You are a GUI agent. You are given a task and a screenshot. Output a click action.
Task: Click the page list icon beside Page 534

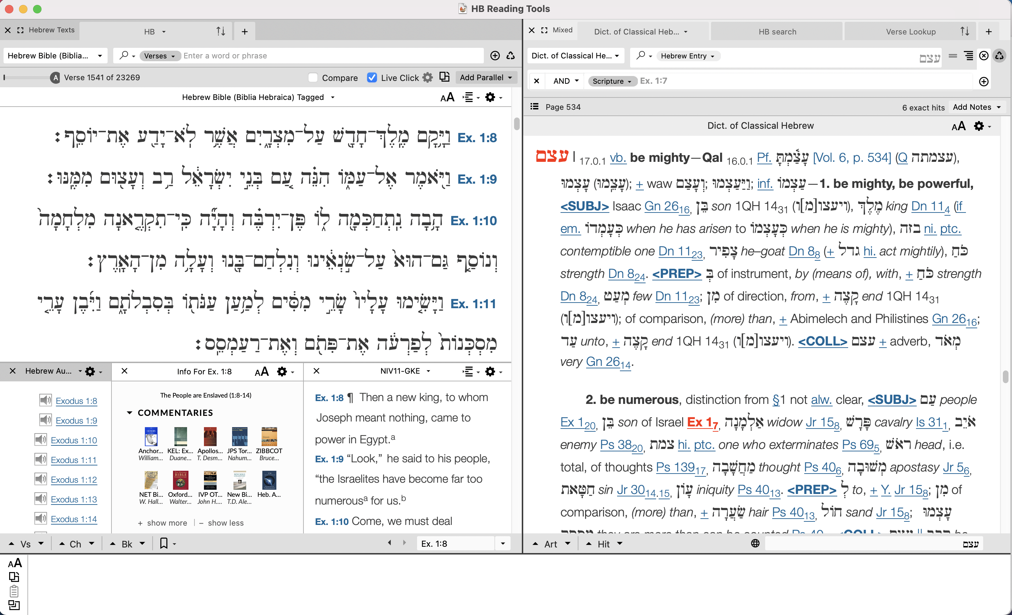click(534, 106)
